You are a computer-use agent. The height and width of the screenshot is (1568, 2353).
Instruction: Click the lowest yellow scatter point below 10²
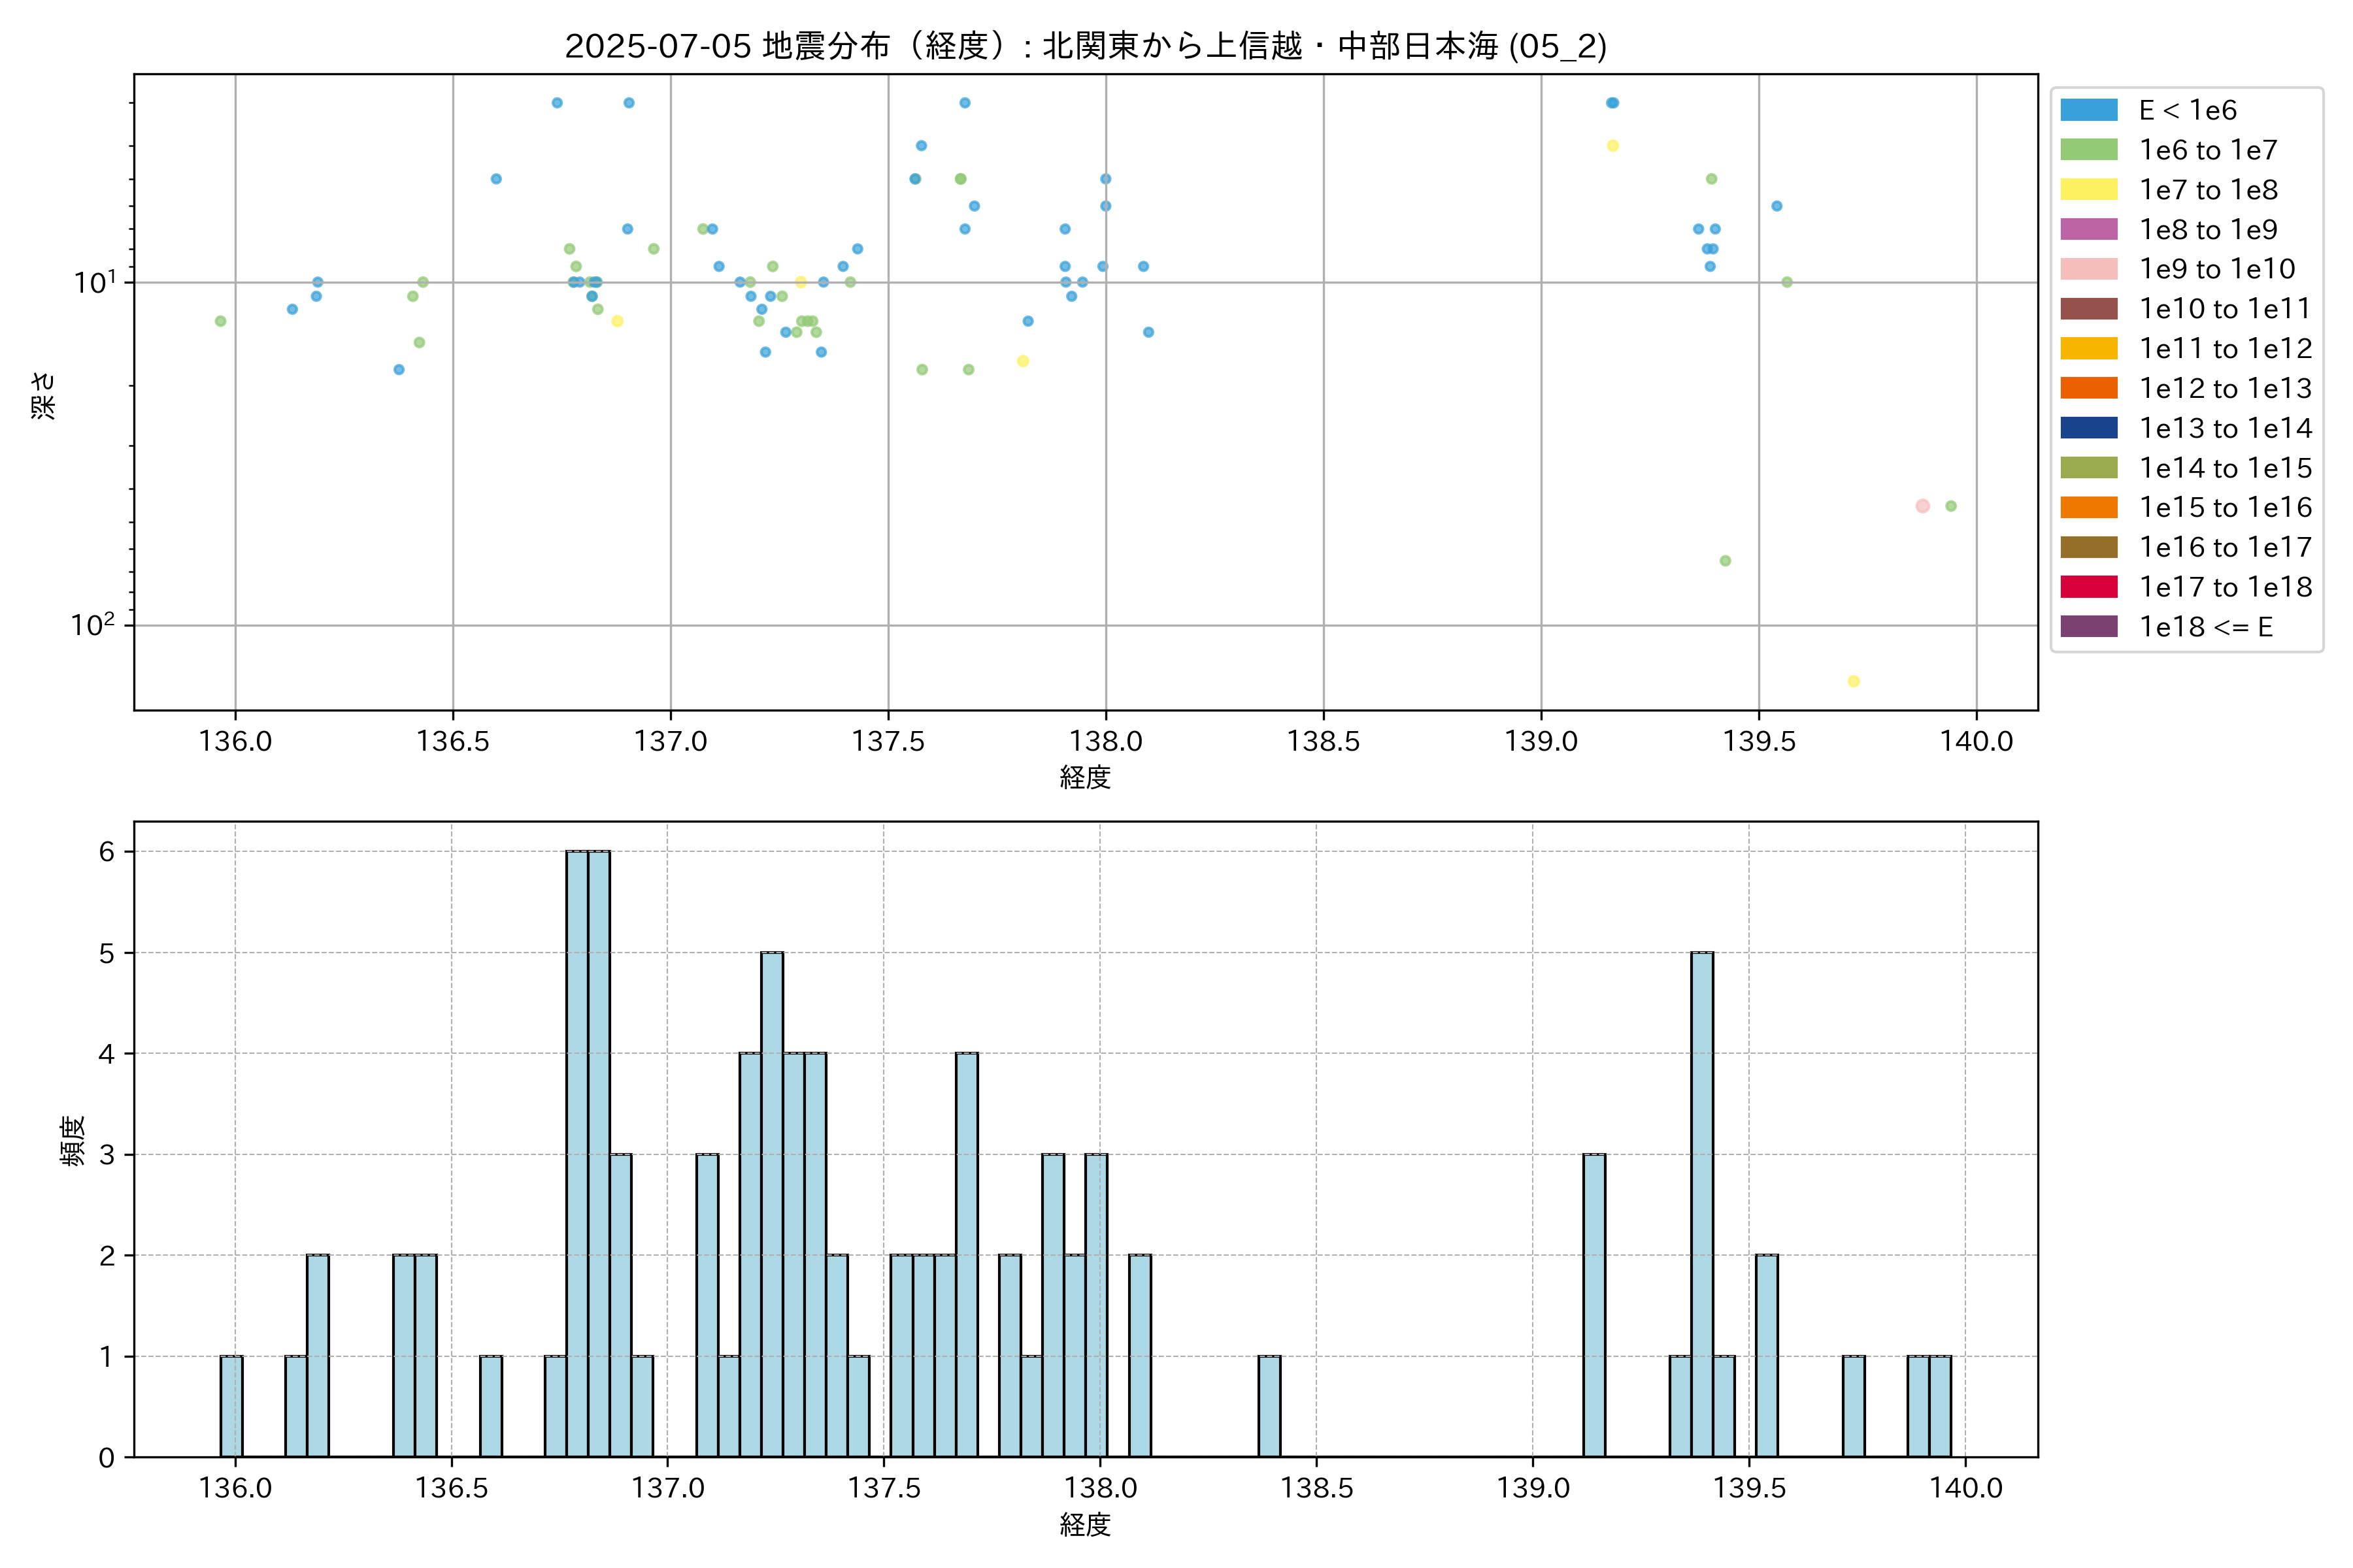[1853, 681]
